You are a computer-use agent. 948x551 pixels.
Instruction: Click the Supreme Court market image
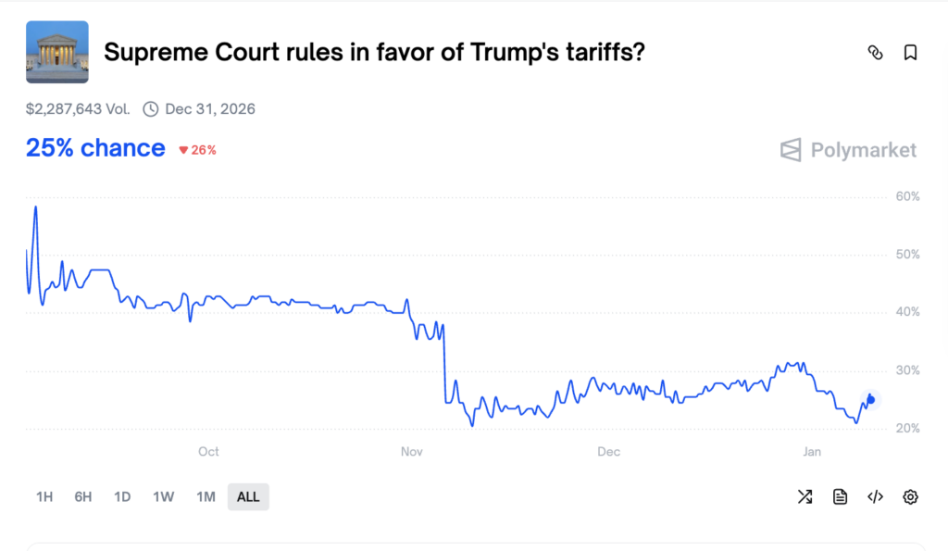(x=56, y=52)
